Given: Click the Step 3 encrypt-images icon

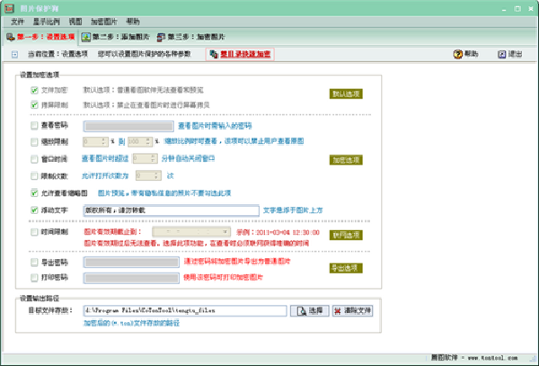Looking at the screenshot, I should pos(161,37).
